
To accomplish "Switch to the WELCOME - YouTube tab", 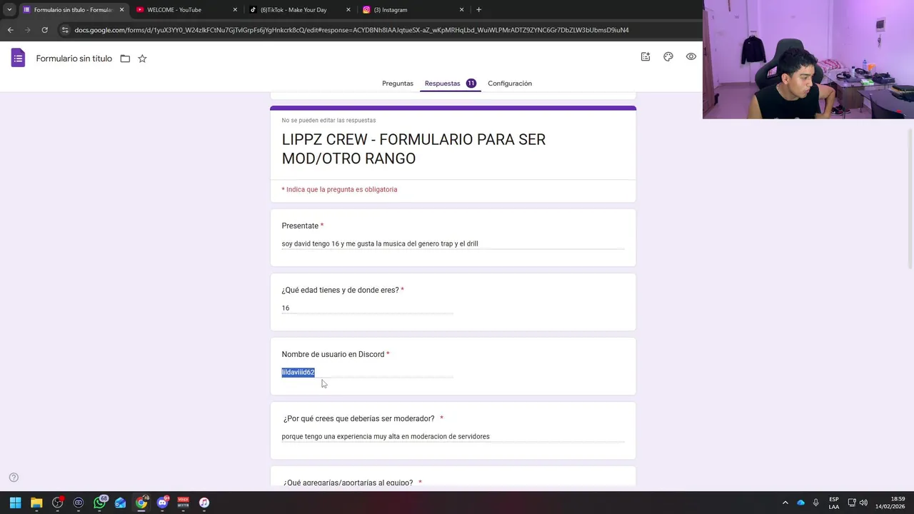I will click(186, 10).
